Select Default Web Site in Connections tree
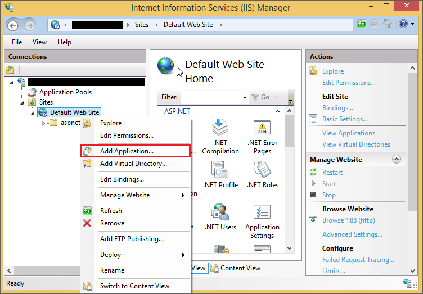Screen dimensions: 423x294 click(x=74, y=112)
